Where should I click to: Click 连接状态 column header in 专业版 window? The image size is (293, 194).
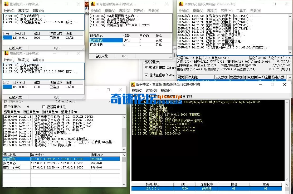click(207, 184)
